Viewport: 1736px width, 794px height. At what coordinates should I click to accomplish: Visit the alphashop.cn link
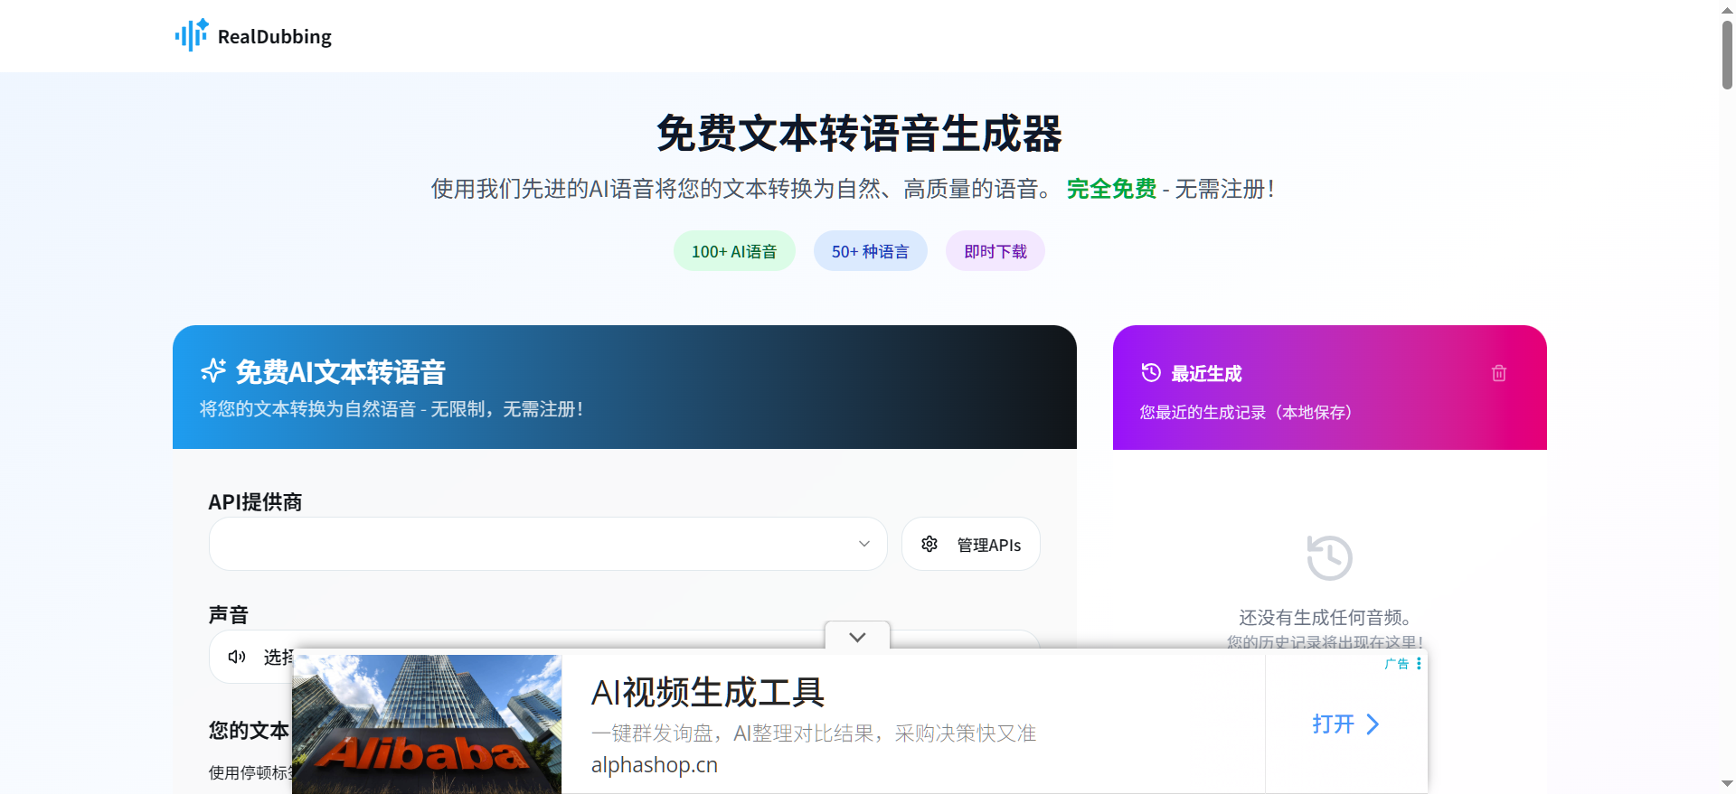coord(654,765)
